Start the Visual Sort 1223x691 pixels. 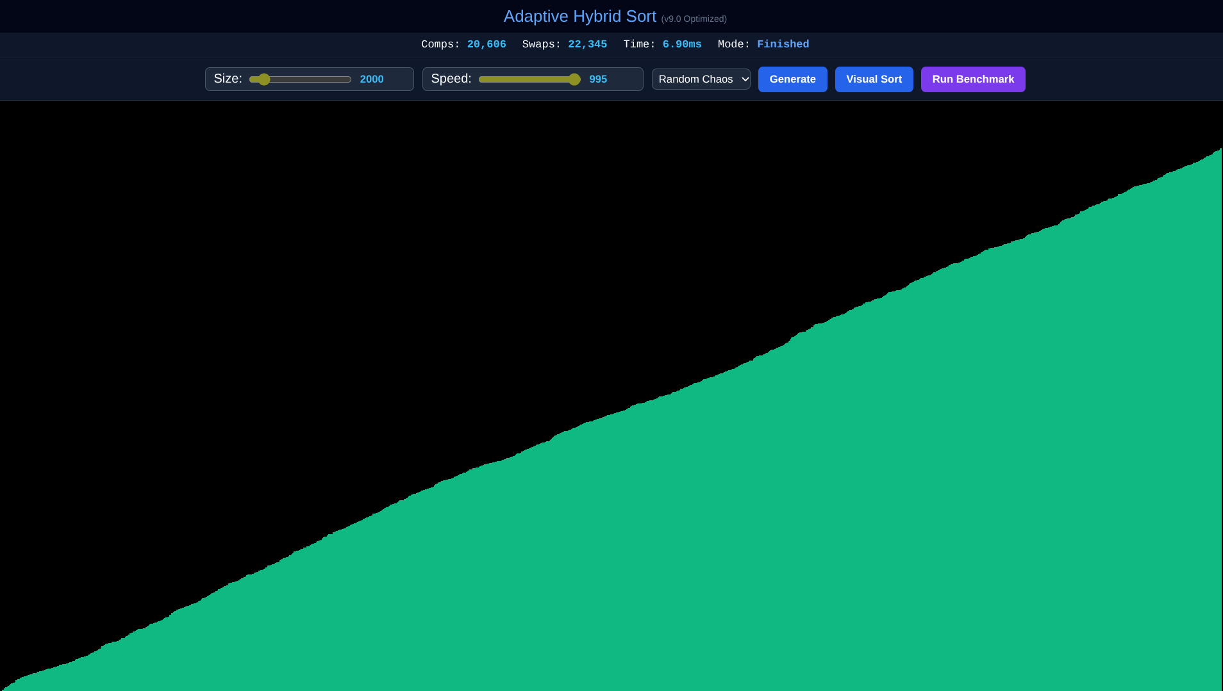coord(874,79)
